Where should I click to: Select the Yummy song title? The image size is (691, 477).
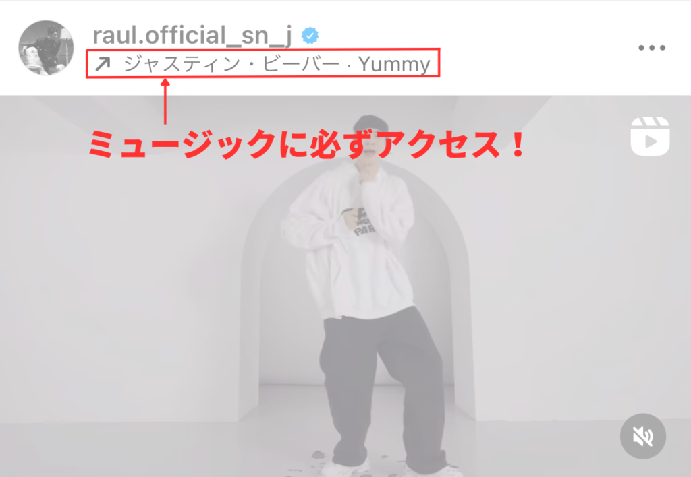(394, 65)
